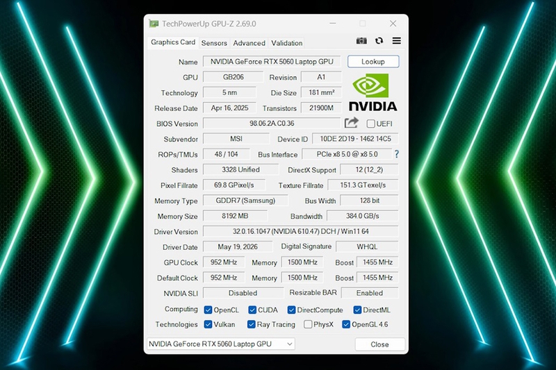
Task: Enable the PhysX checkbox
Action: pos(308,324)
